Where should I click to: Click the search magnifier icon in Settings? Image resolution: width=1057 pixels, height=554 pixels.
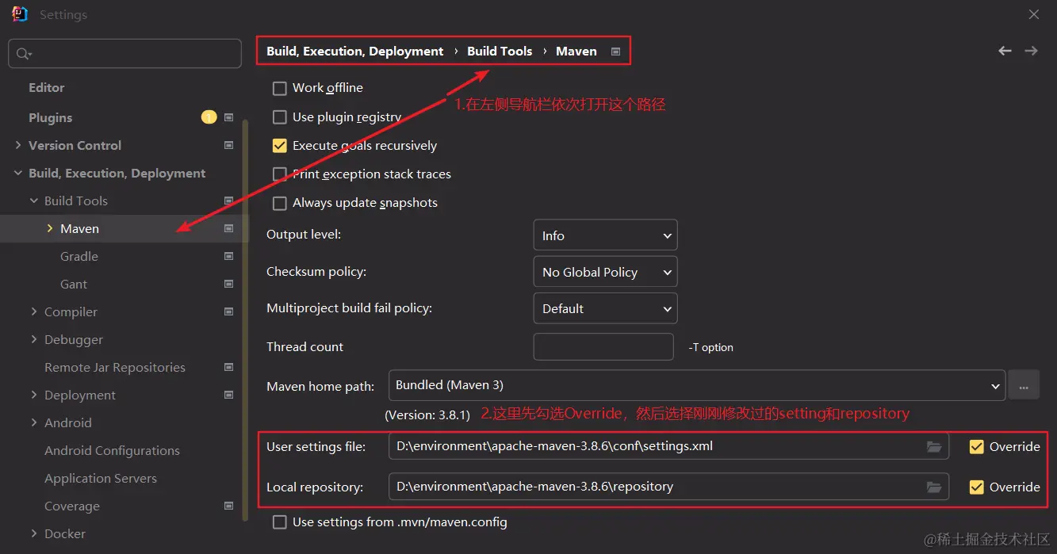click(24, 54)
